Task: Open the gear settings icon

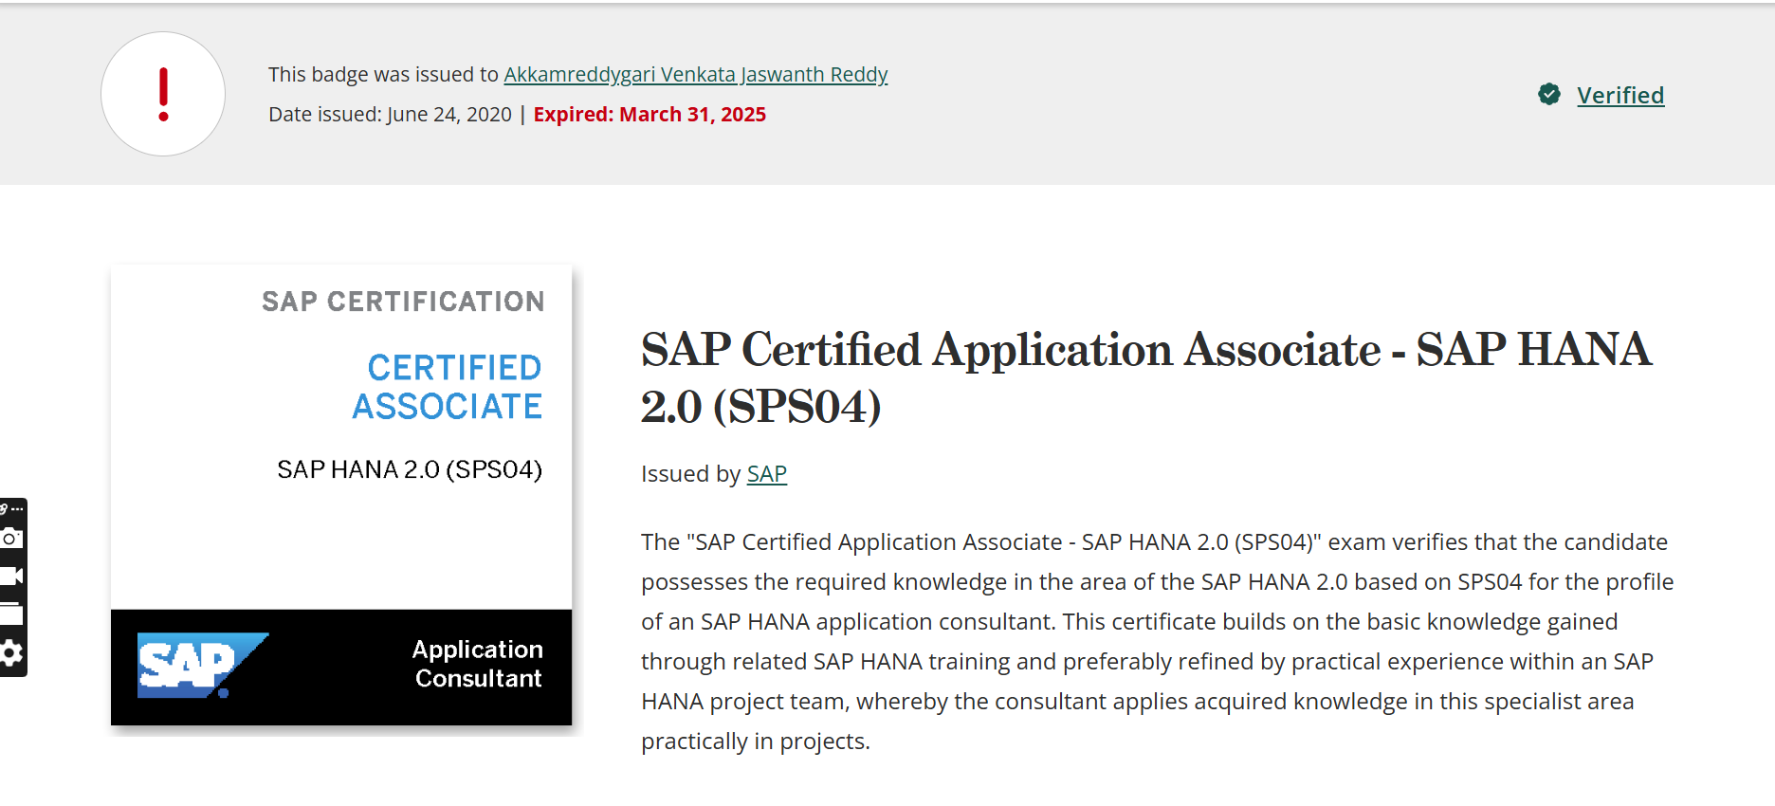Action: [x=11, y=653]
